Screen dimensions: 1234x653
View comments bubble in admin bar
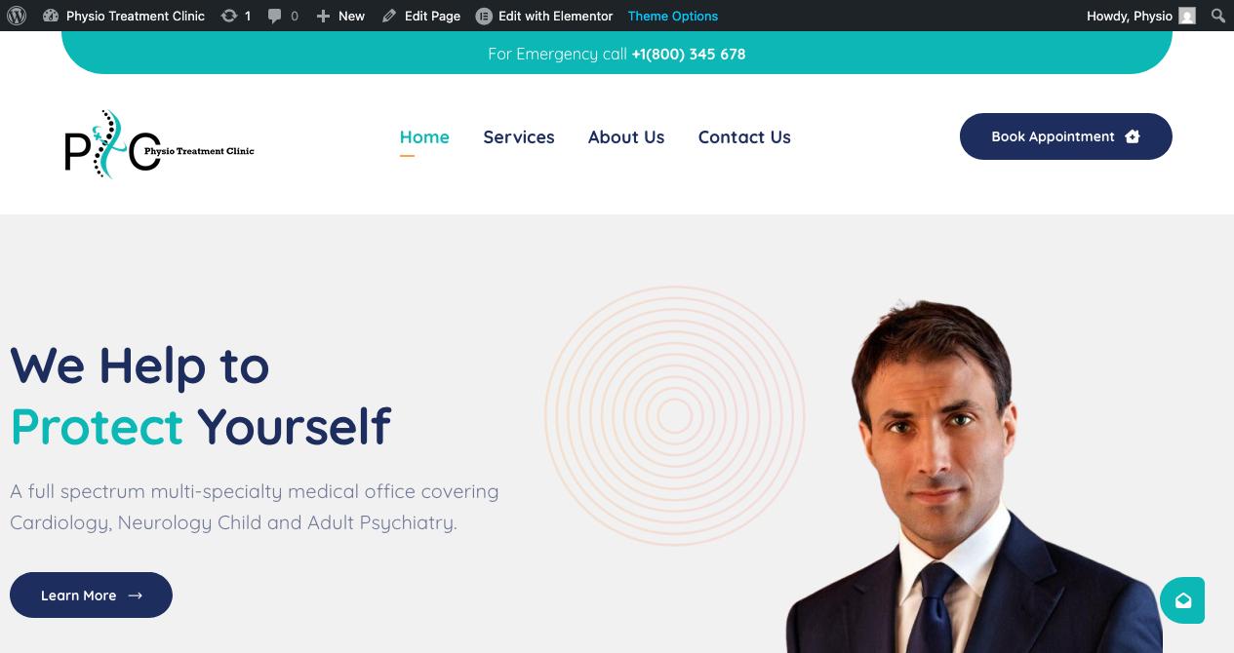tap(275, 16)
